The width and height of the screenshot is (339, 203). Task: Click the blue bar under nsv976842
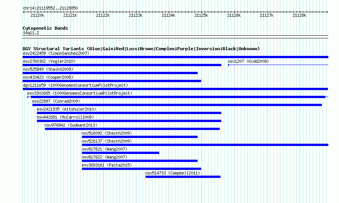[132, 129]
